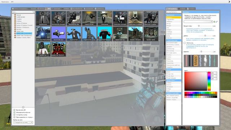Screen dimensions: 231x130
Task: Spawn the Camera Strider NPC
Action: pos(89,18)
